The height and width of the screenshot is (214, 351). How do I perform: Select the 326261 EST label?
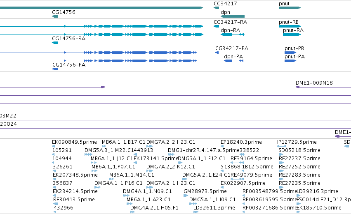tap(63, 167)
